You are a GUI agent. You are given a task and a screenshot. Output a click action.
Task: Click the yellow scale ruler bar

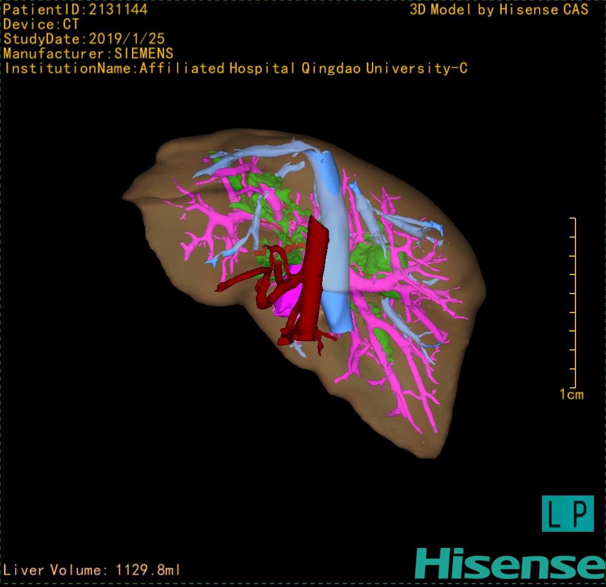574,302
